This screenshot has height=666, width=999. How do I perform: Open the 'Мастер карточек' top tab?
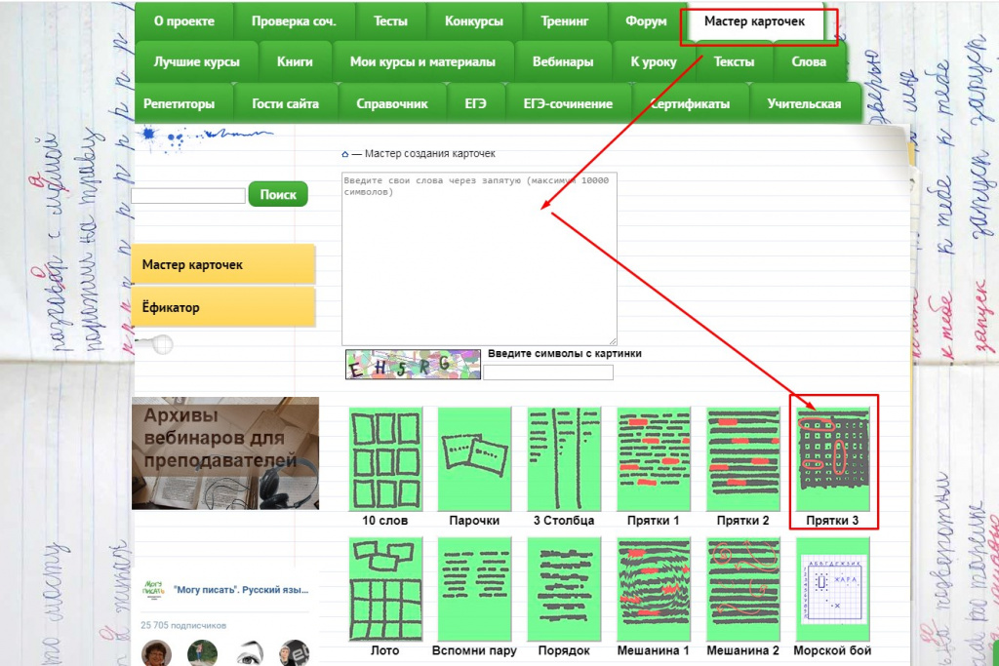tap(754, 21)
